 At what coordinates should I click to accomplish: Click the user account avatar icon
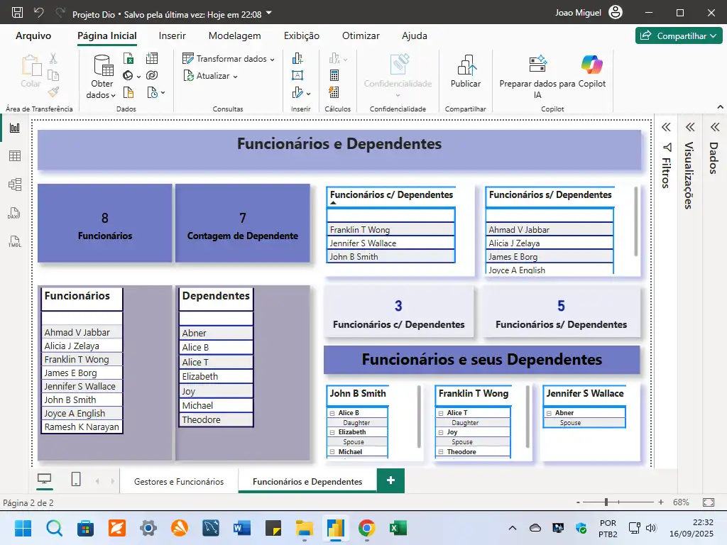click(x=616, y=13)
